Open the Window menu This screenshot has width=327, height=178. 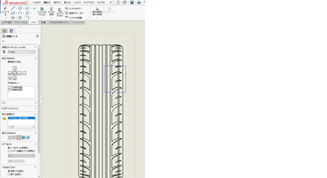[x=89, y=2]
